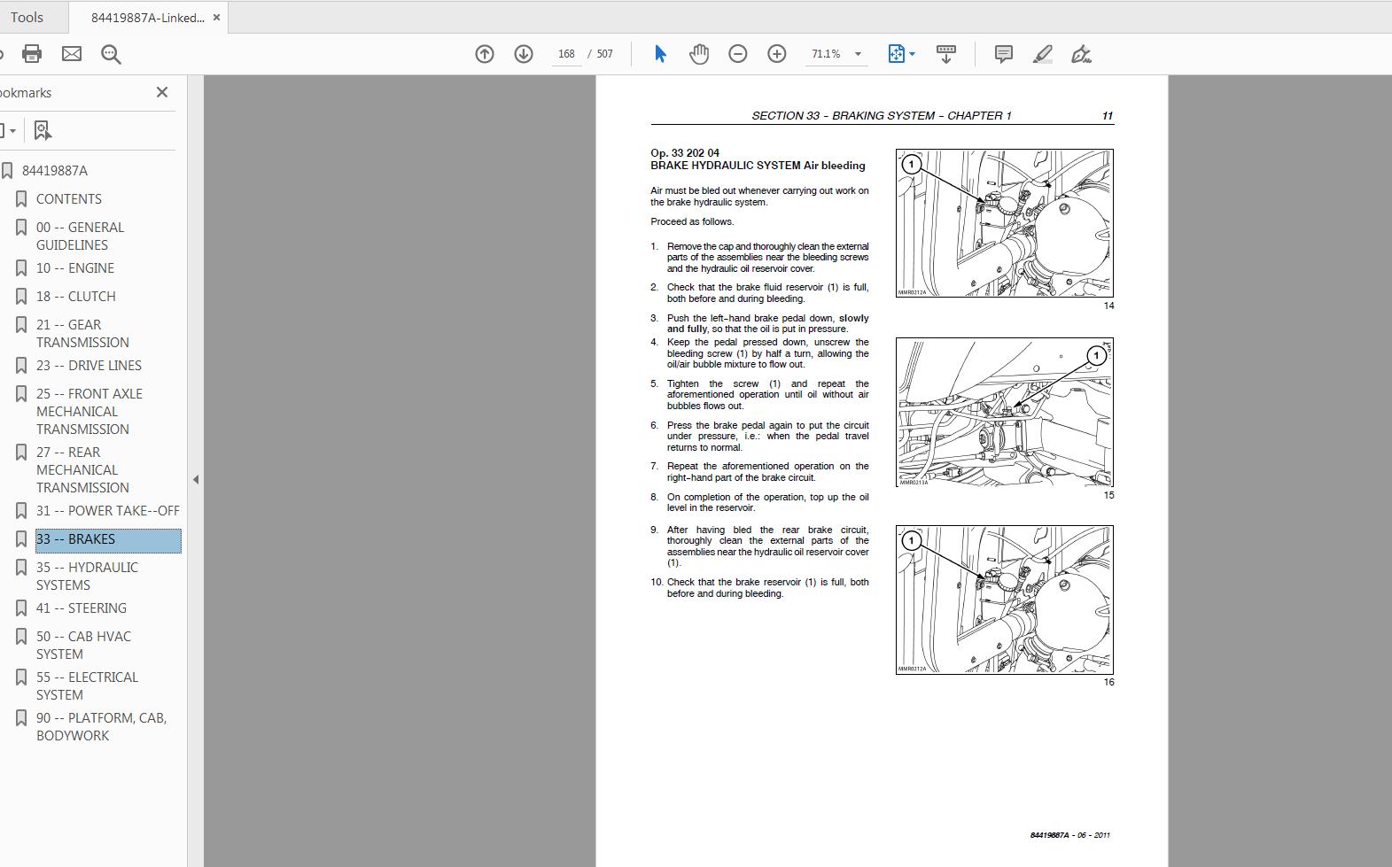Collapse the navigation pane arrow
The height and width of the screenshot is (867, 1392).
[x=196, y=479]
